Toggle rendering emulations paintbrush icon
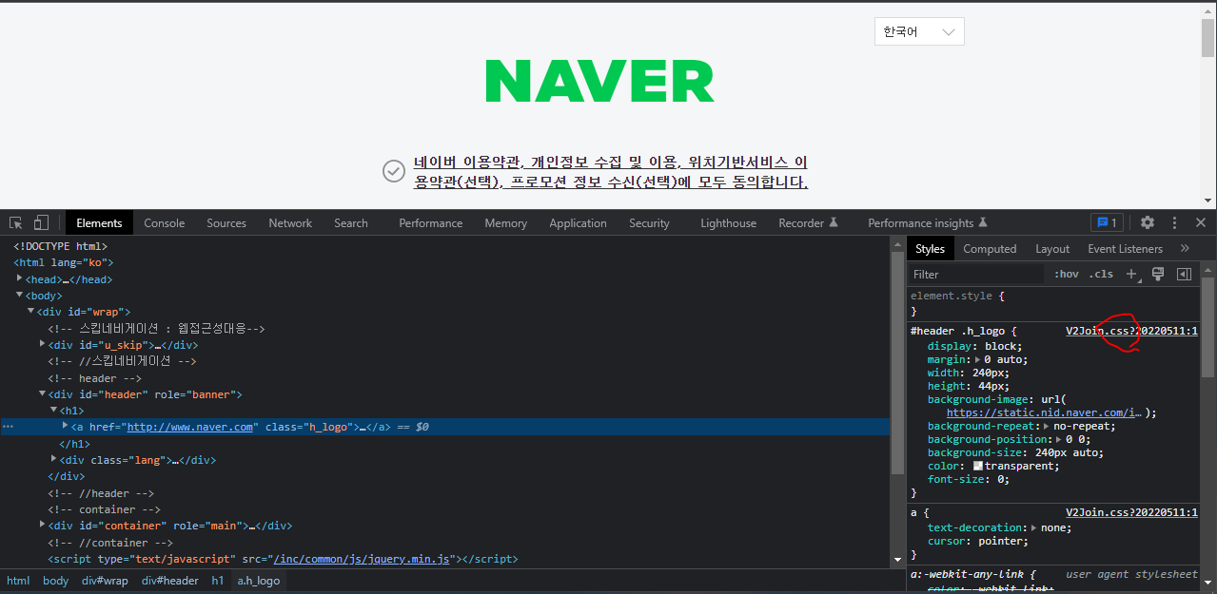Screen dimensions: 1217x594 coord(1158,274)
